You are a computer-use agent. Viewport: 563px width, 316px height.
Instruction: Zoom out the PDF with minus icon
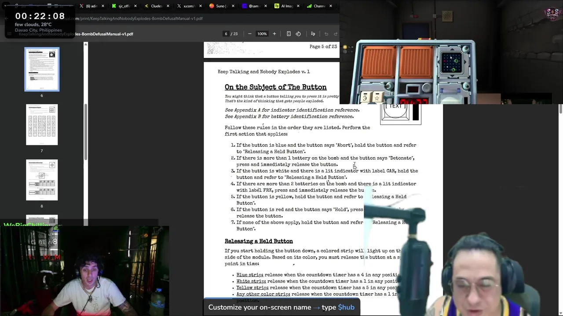pos(249,34)
